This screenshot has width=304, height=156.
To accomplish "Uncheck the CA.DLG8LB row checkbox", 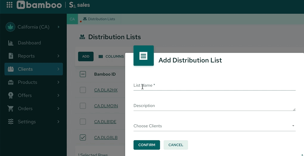I will 83,137.
